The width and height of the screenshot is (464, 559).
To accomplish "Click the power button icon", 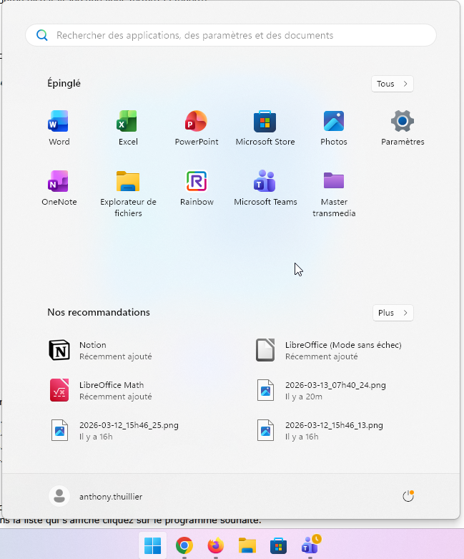I will coord(408,496).
